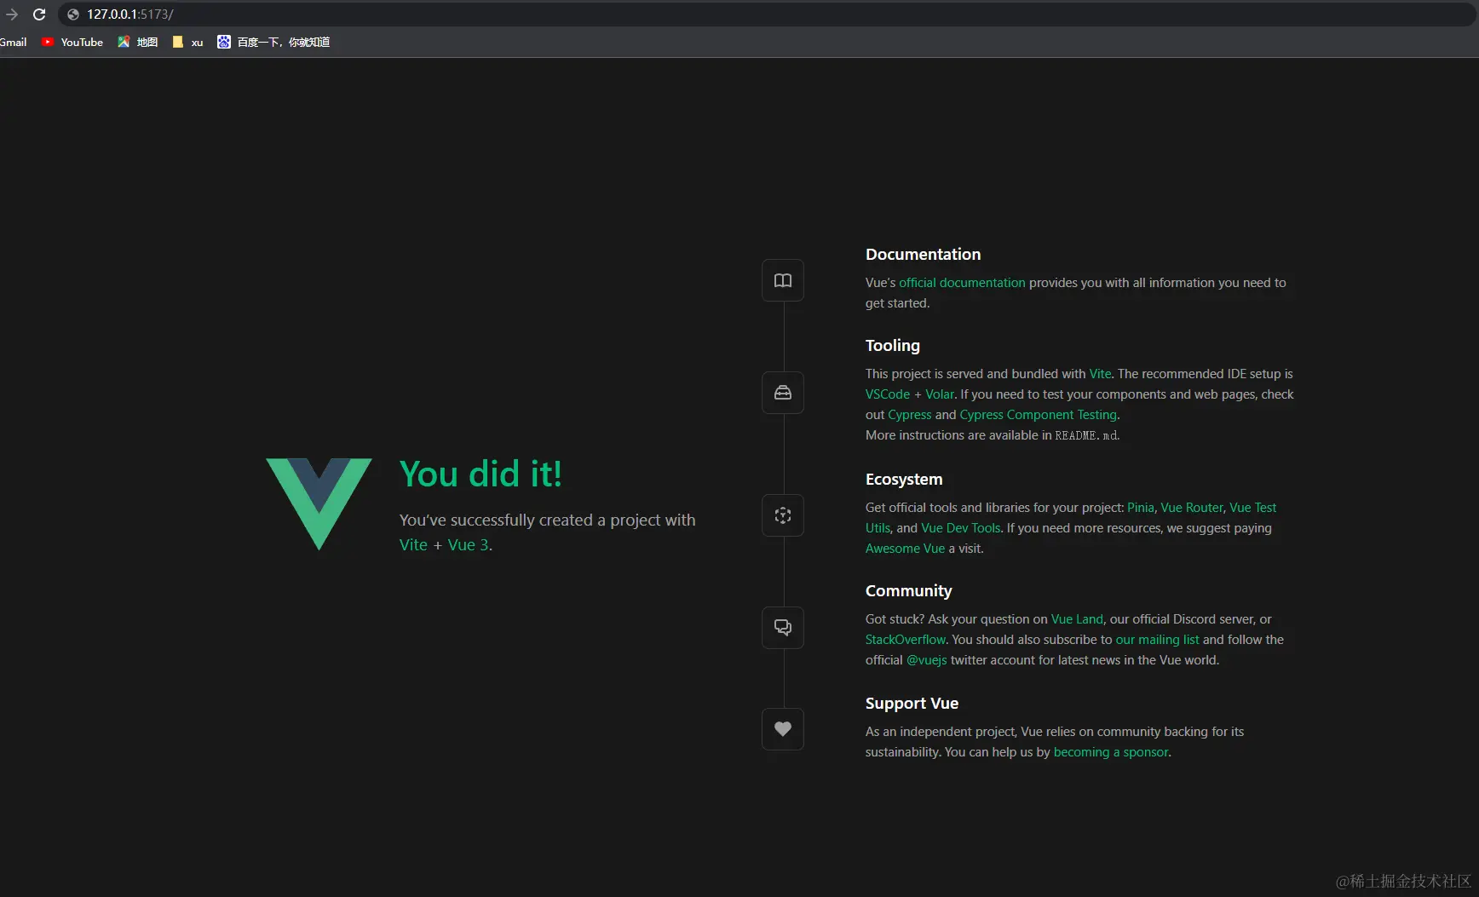The image size is (1479, 897).
Task: Open the Cypress Component Testing link
Action: [1038, 415]
